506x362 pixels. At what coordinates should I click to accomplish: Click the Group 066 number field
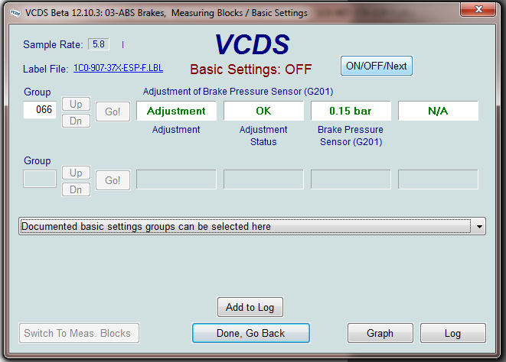pos(40,110)
